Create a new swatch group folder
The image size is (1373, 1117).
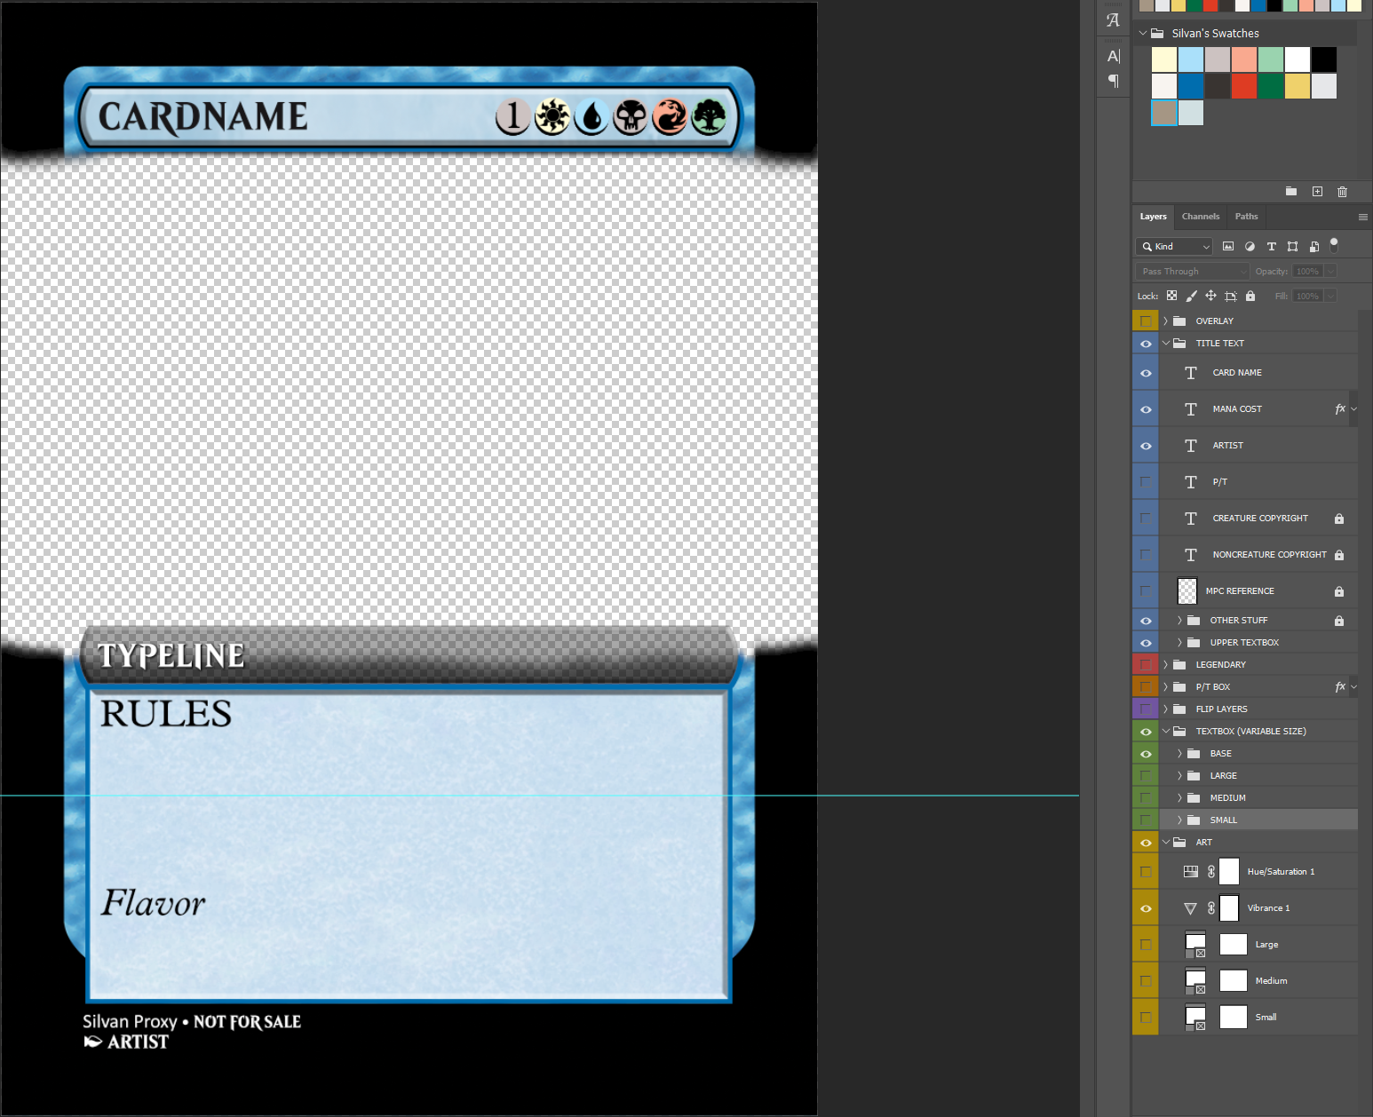tap(1291, 191)
